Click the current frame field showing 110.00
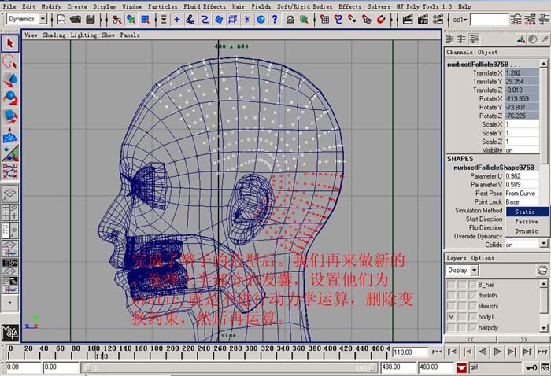 (x=410, y=352)
